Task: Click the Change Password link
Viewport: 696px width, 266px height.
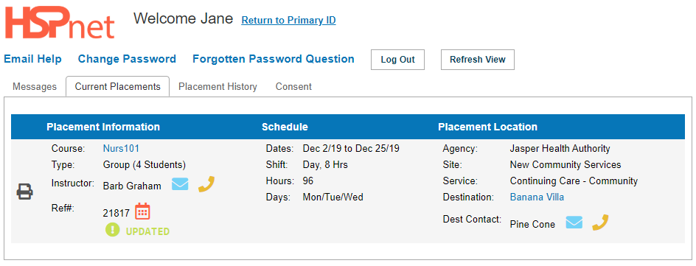Action: click(x=127, y=59)
